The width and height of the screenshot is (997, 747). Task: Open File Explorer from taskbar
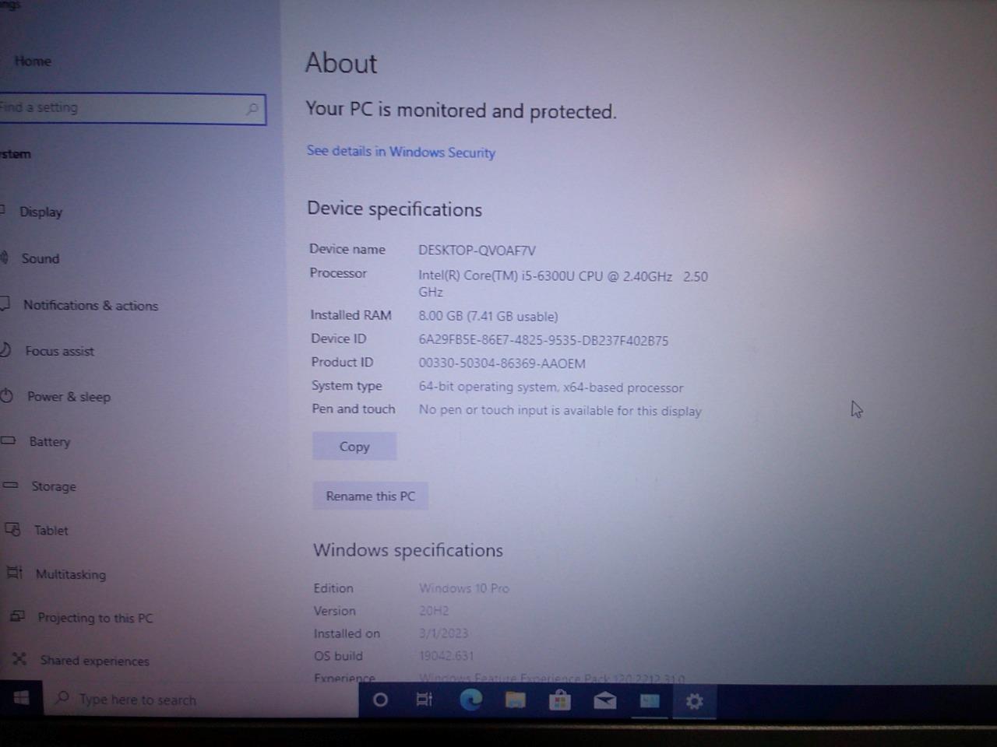tap(515, 701)
